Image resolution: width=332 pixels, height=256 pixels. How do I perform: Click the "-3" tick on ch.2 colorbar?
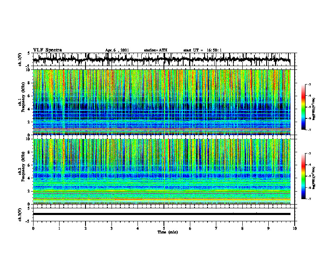pos(309,154)
